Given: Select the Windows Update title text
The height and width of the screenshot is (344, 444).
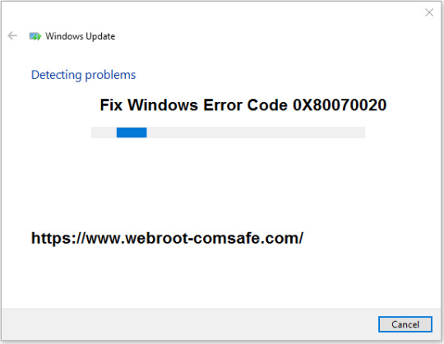Looking at the screenshot, I should coord(80,36).
